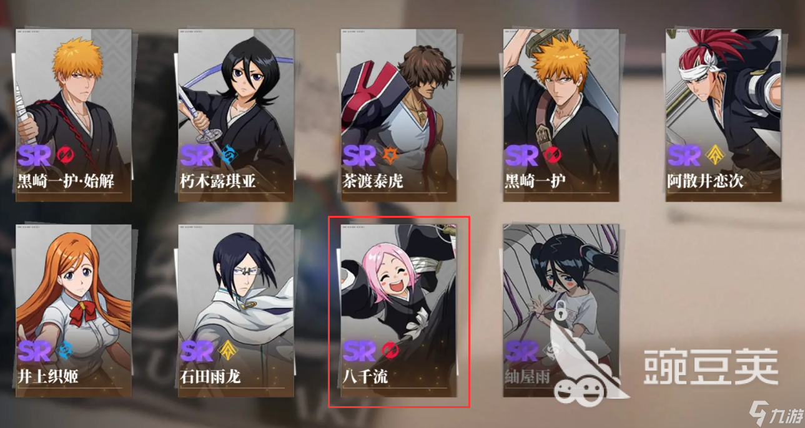The width and height of the screenshot is (805, 428).
Task: Choose the 茶渡泰虎 character card
Action: (x=398, y=115)
